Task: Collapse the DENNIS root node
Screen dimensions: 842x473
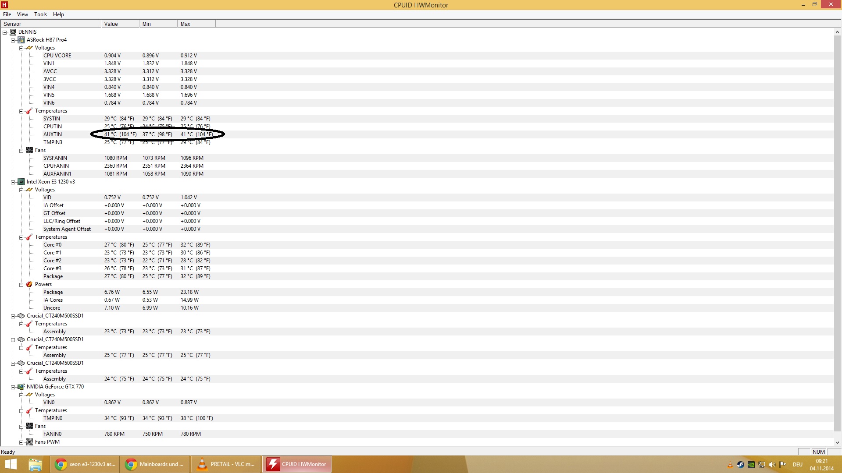Action: tap(5, 32)
